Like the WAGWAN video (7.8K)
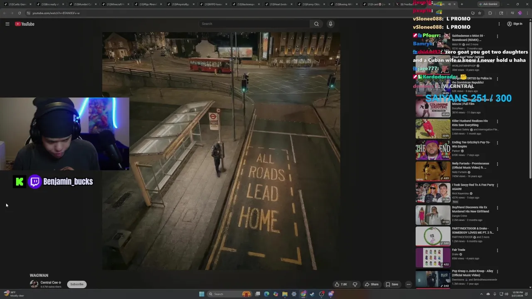Viewport: 532px width, 299px height. click(341, 284)
